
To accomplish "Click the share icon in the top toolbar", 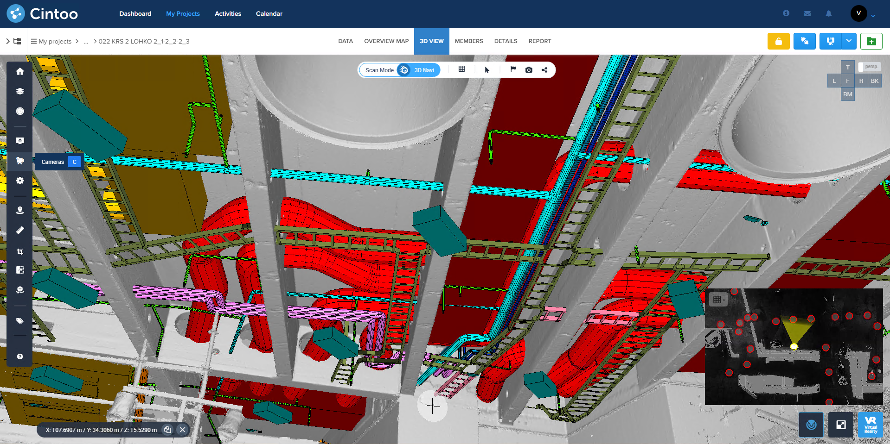I will click(544, 70).
